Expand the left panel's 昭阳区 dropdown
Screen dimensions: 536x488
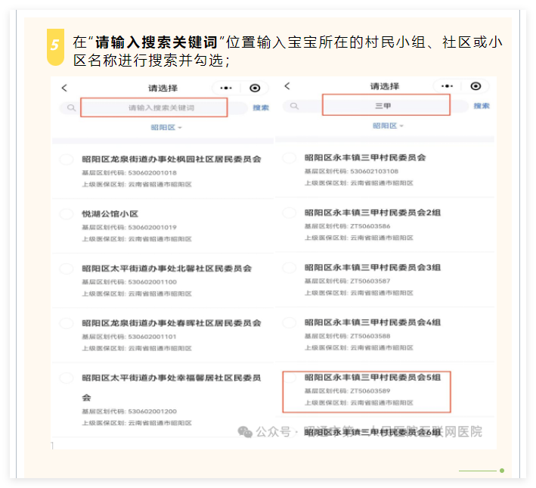click(166, 127)
